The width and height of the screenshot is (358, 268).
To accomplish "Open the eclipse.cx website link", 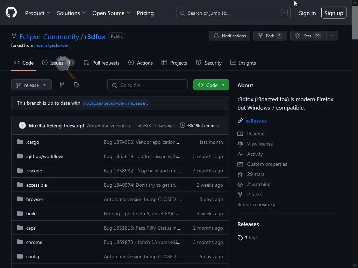I will [x=256, y=121].
